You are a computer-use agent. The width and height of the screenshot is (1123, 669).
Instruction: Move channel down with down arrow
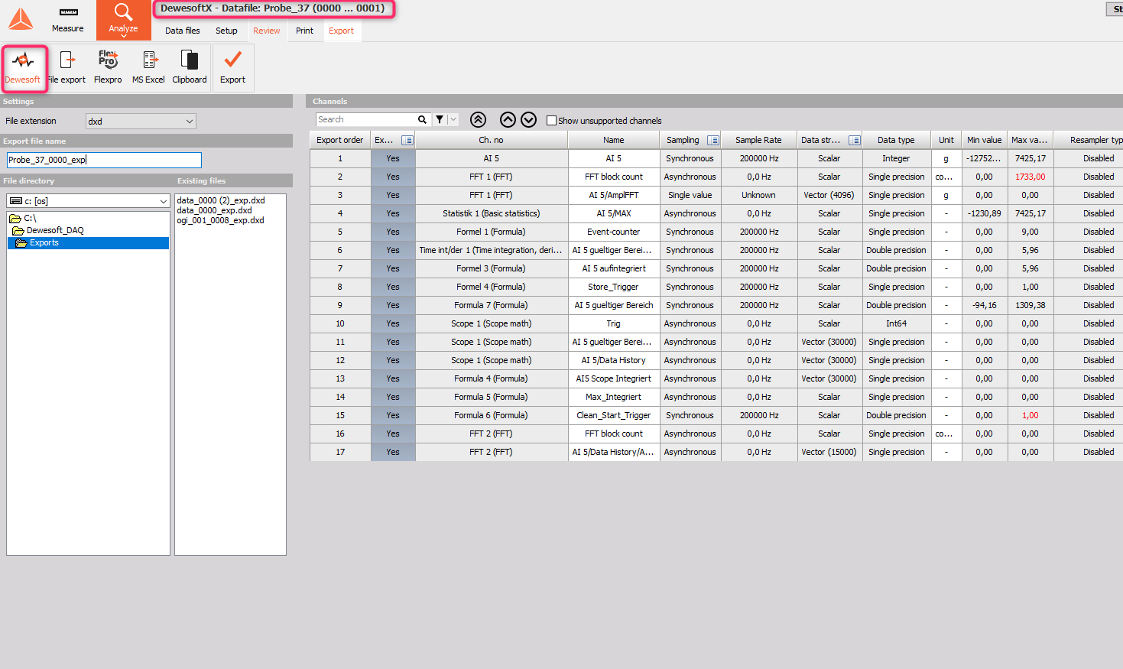point(529,119)
